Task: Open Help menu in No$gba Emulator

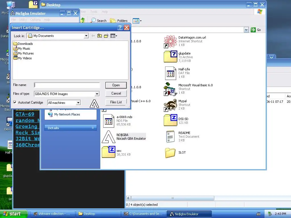Action: click(47, 20)
